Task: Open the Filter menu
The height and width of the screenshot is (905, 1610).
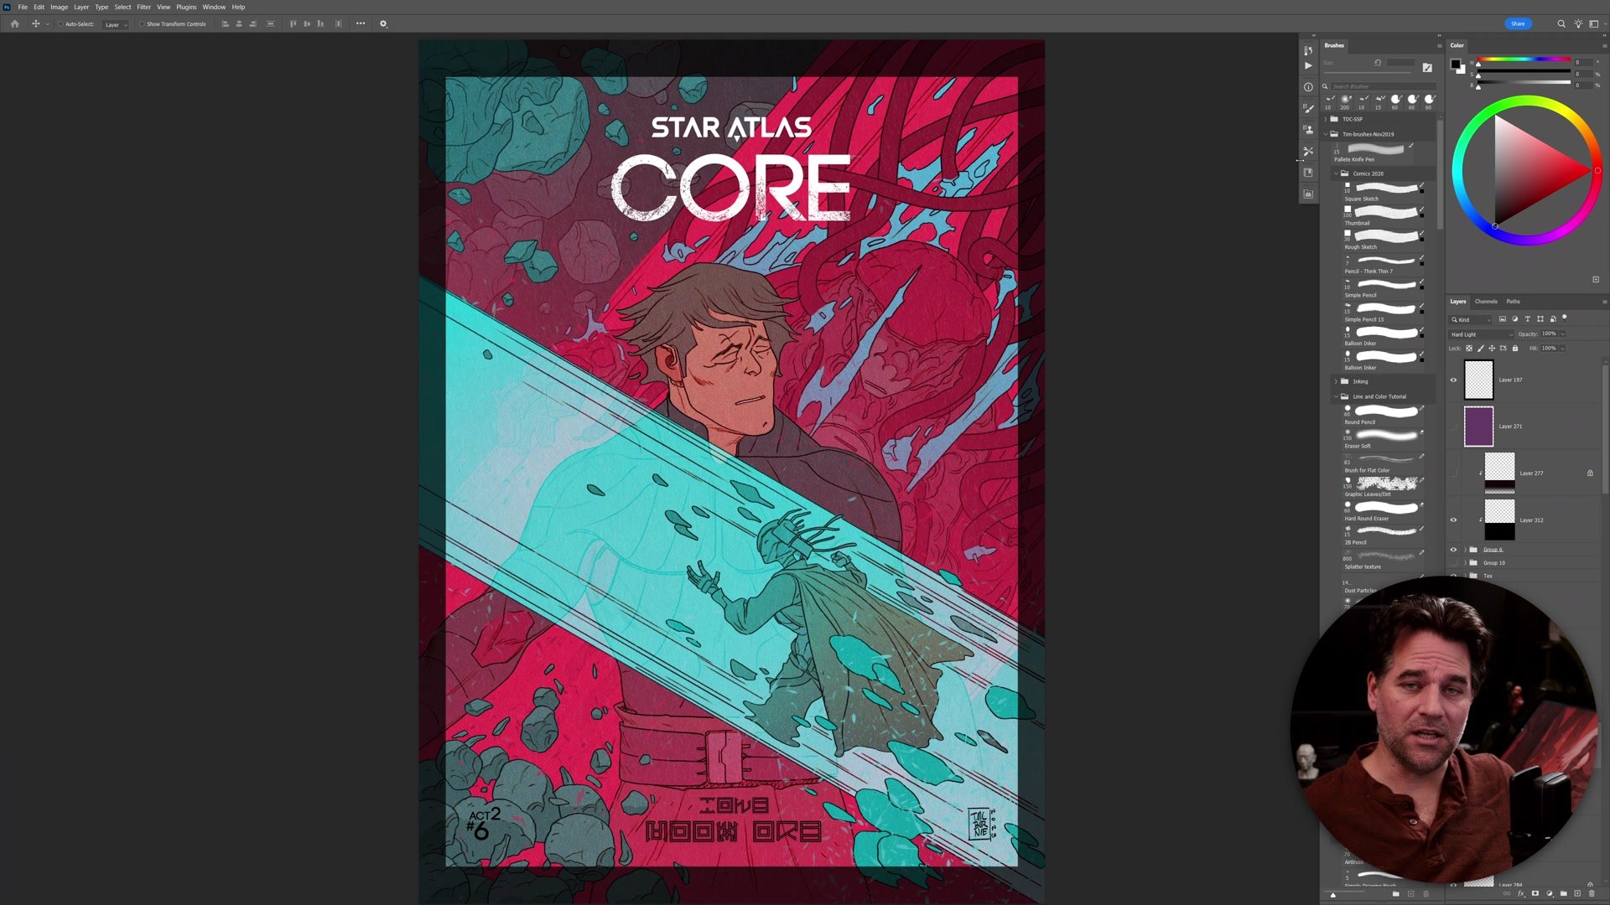Action: pyautogui.click(x=143, y=7)
